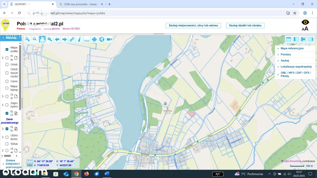Open the Strona GEOBID link
Viewport: 317px width, 178px height.
click(71, 29)
